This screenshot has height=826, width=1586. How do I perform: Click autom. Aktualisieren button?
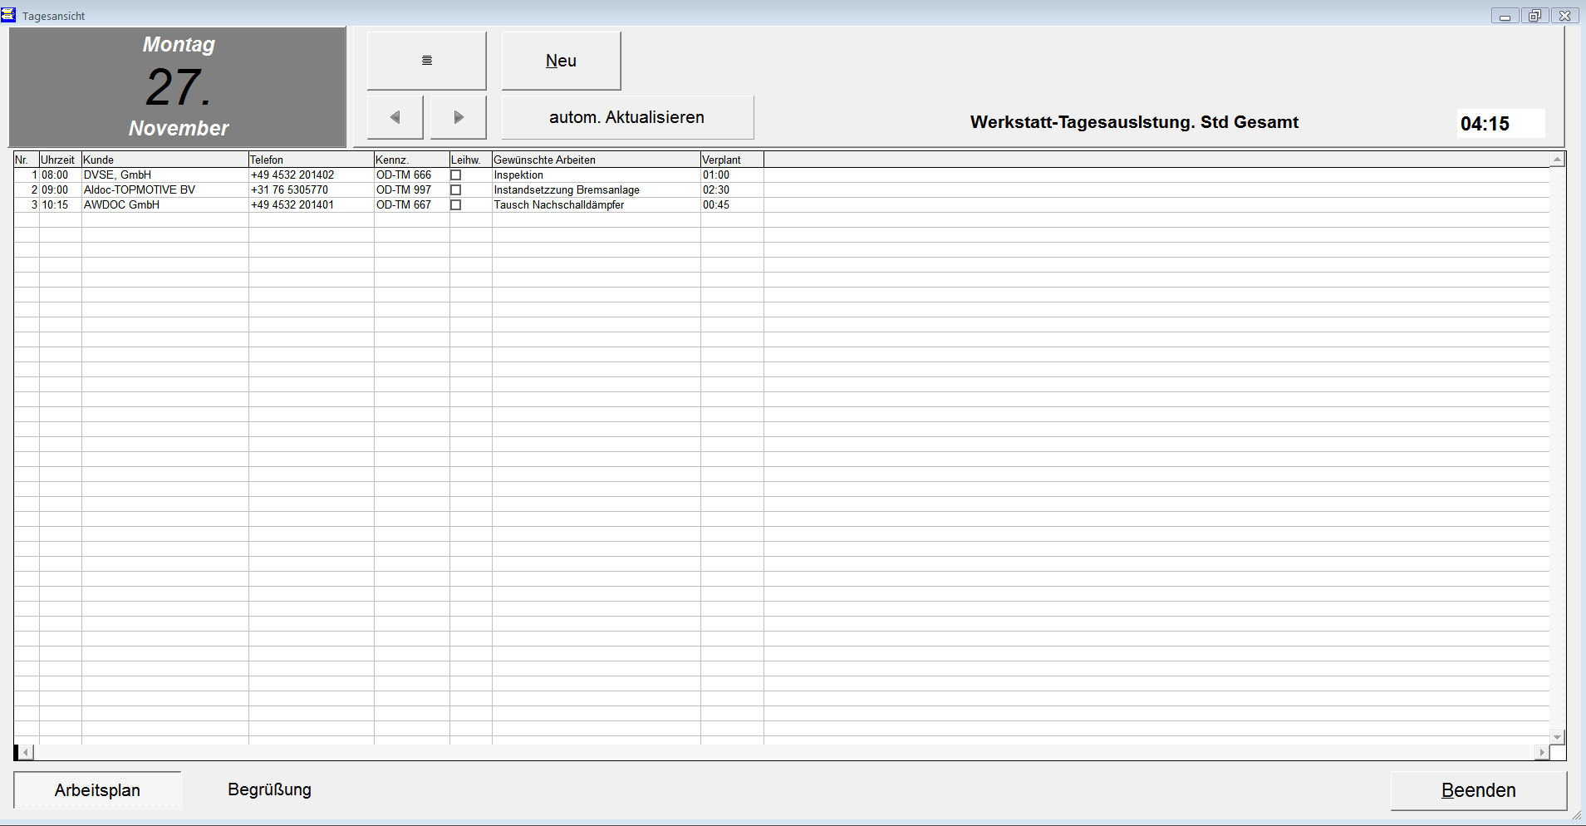[627, 117]
